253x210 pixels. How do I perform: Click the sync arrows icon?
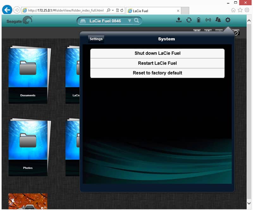tap(189, 20)
